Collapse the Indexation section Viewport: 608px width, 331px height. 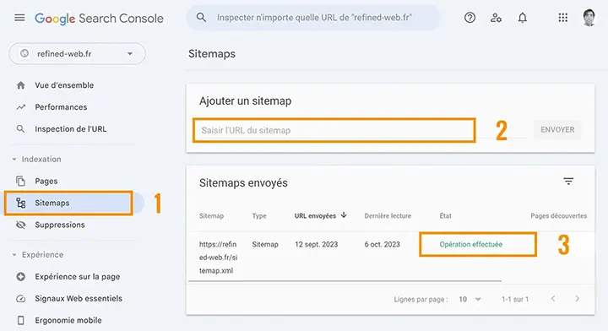click(x=14, y=160)
